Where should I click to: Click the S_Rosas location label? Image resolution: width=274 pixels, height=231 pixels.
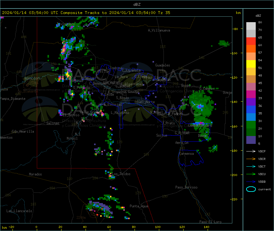[x=122, y=98]
